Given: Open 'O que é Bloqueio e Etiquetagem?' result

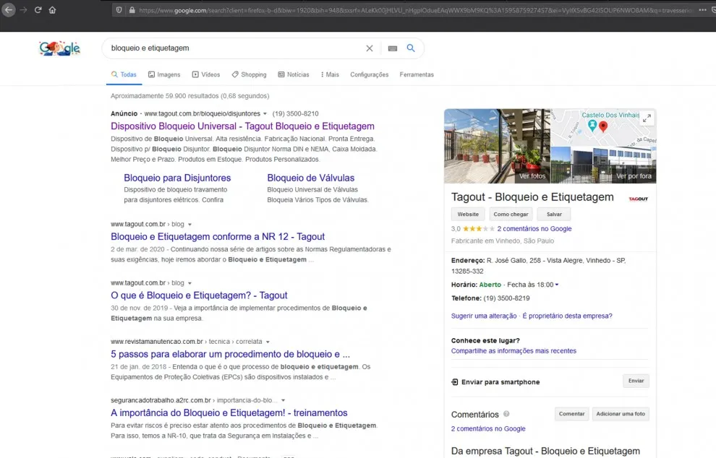Looking at the screenshot, I should [199, 295].
